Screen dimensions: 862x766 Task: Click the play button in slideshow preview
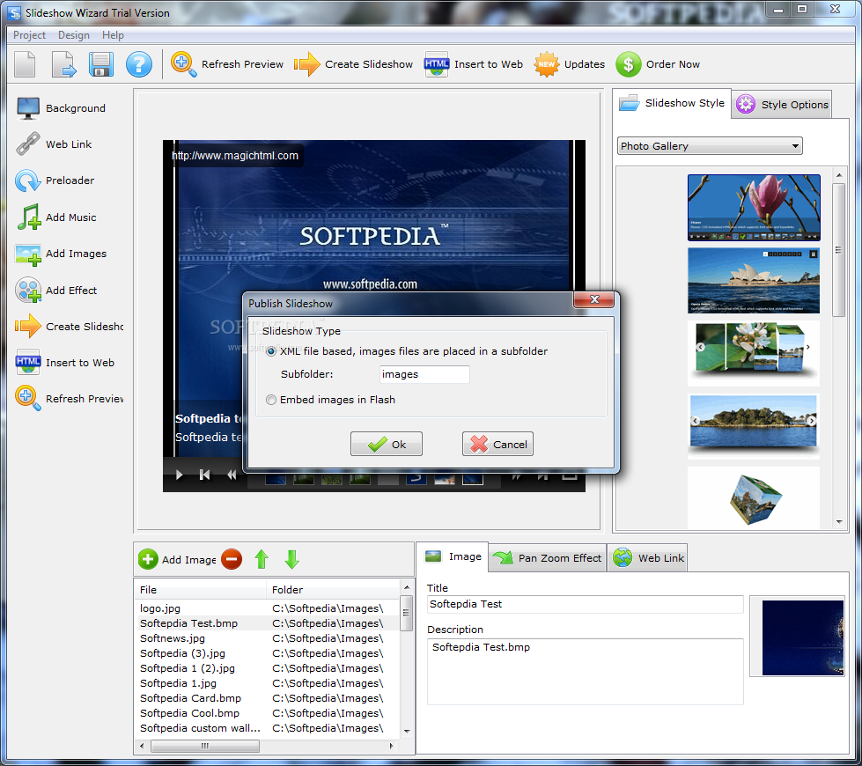pos(179,475)
